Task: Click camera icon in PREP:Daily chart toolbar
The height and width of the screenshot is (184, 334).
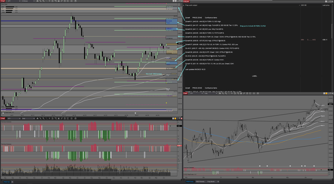Action: click(254, 93)
